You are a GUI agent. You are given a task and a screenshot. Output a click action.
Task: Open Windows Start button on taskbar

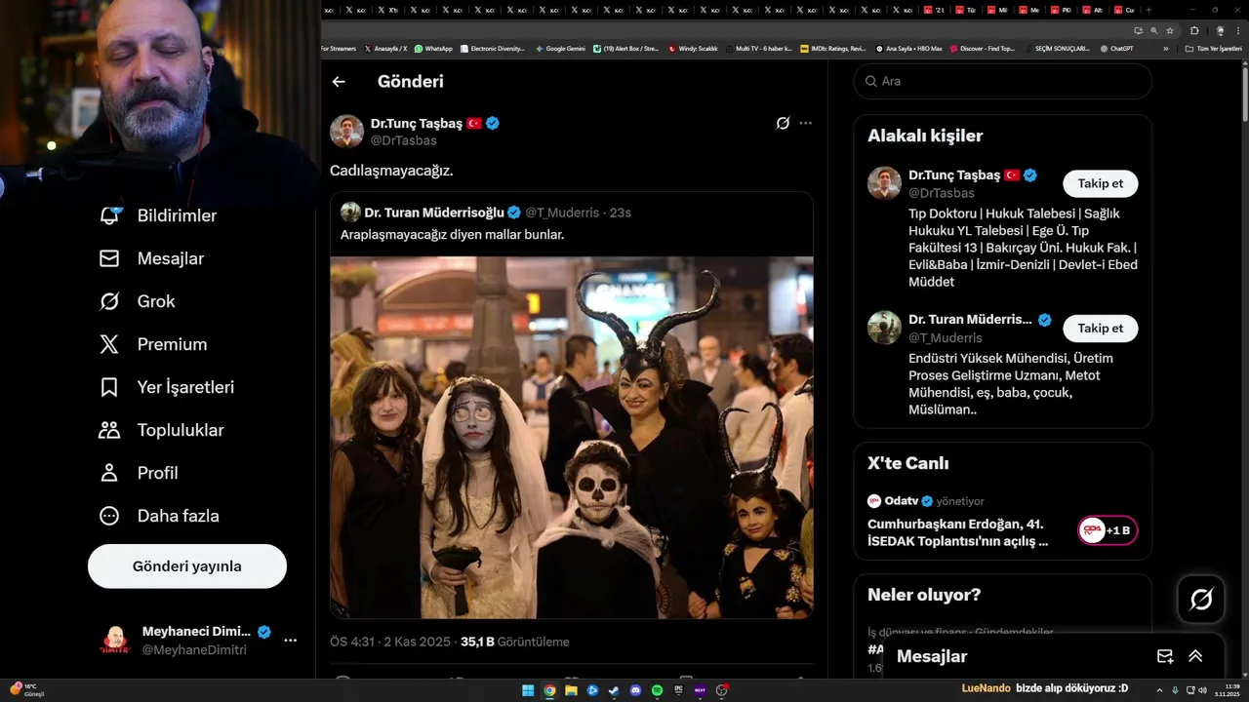pos(528,690)
